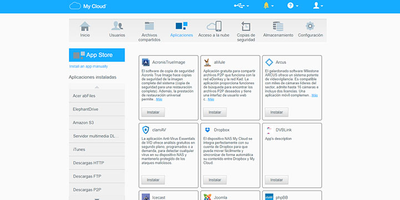The image size is (400, 200).
Task: Select Descargas FTP in installed apps
Action: (x=97, y=176)
